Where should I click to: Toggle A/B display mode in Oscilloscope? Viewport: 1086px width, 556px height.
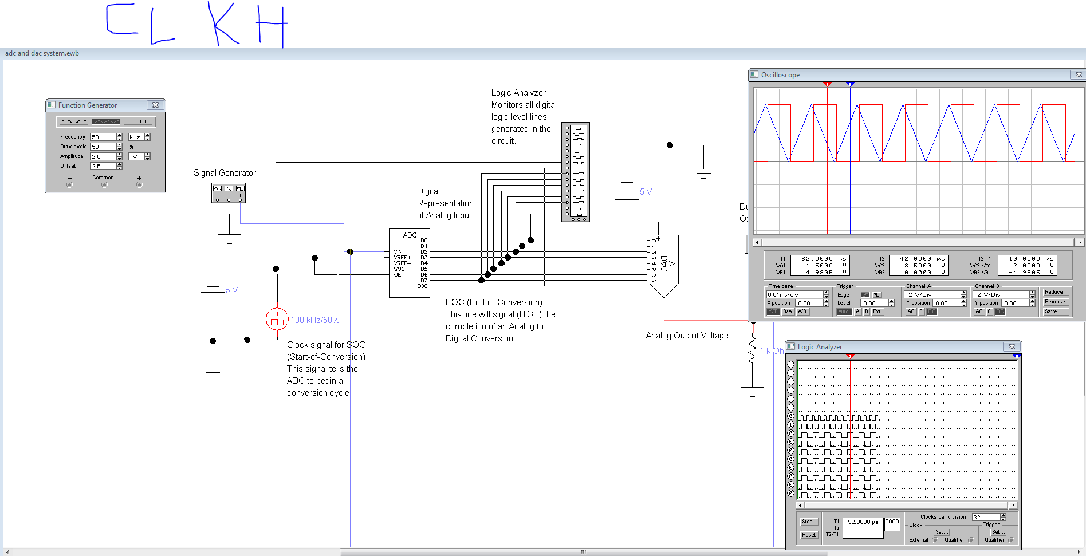tap(802, 311)
